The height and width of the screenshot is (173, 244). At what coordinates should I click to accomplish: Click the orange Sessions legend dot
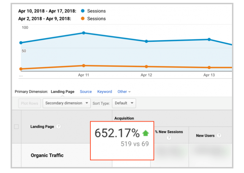[83, 18]
